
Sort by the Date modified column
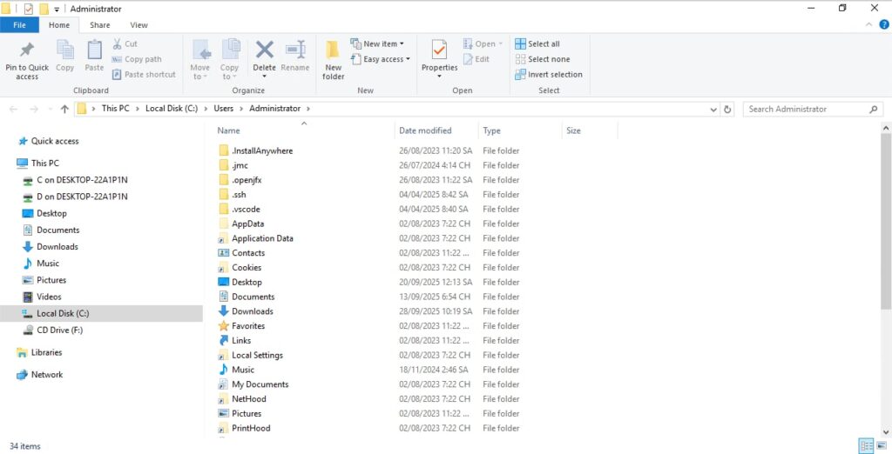click(x=425, y=130)
